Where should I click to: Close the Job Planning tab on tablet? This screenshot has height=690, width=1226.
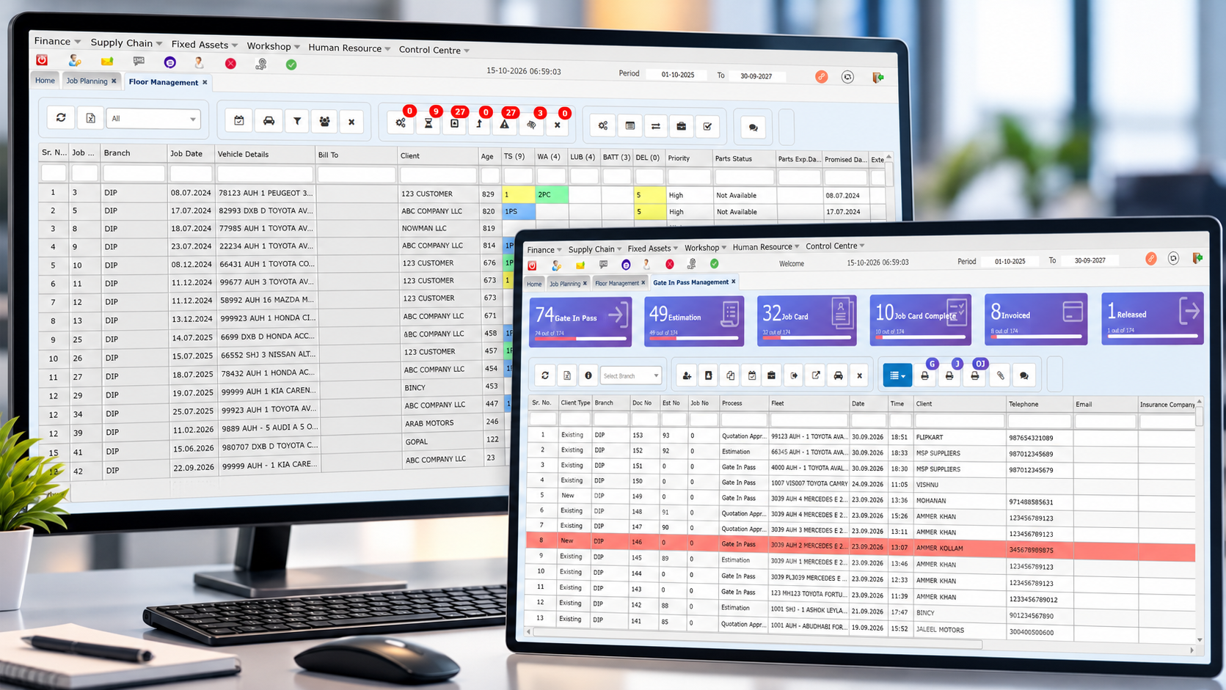(585, 284)
